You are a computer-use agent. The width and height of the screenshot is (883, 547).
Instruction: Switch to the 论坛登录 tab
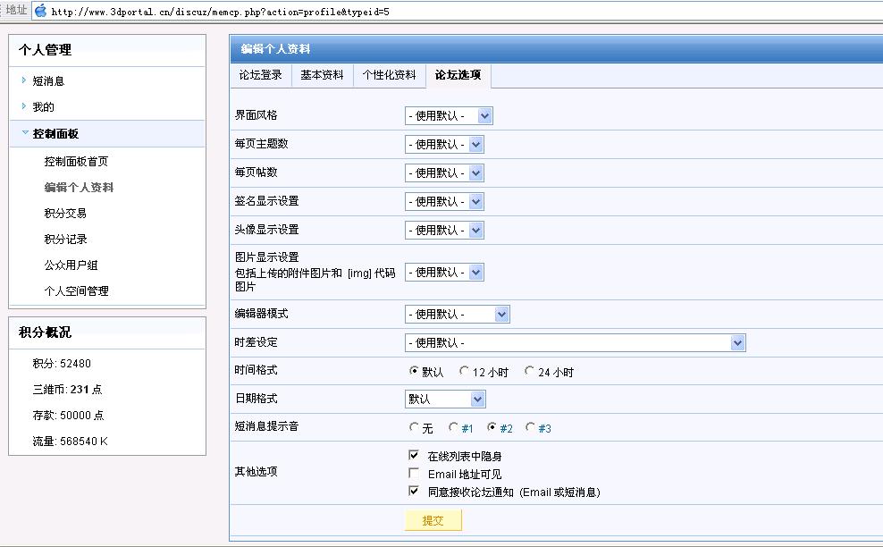tap(261, 75)
